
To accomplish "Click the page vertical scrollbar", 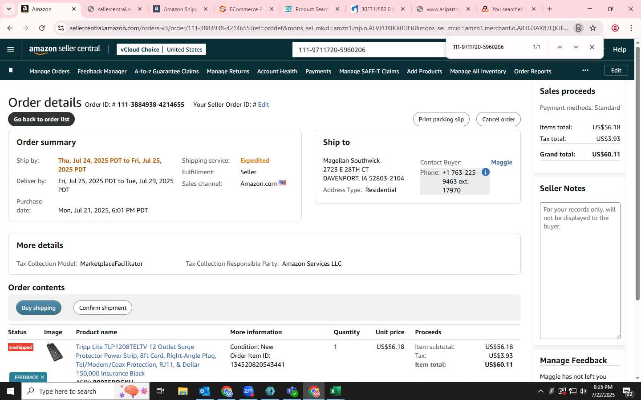I will (637, 173).
